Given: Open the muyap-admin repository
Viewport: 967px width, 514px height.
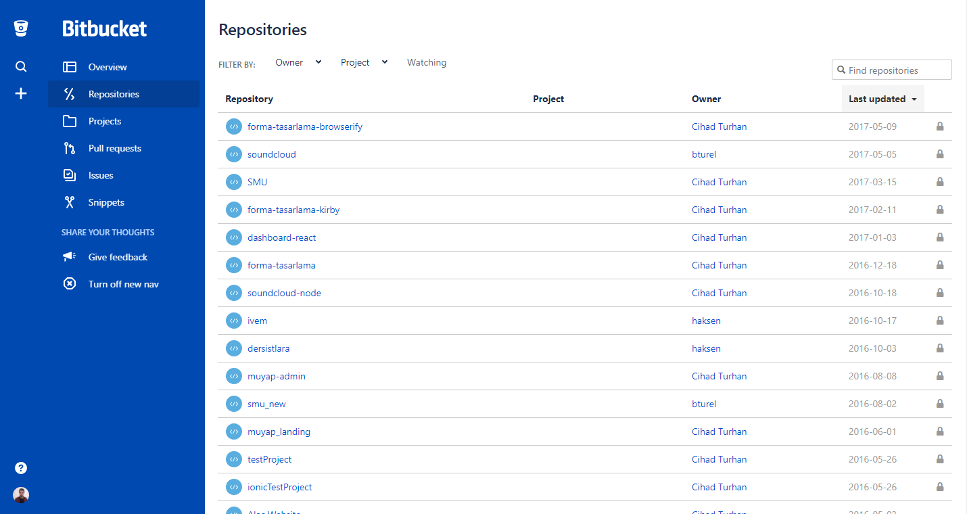Looking at the screenshot, I should 277,376.
